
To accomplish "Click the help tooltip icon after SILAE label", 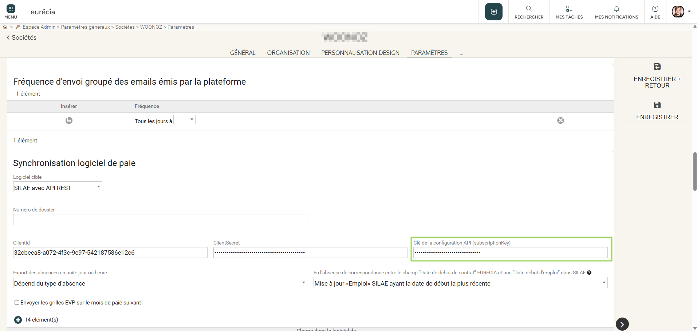I will (x=589, y=273).
